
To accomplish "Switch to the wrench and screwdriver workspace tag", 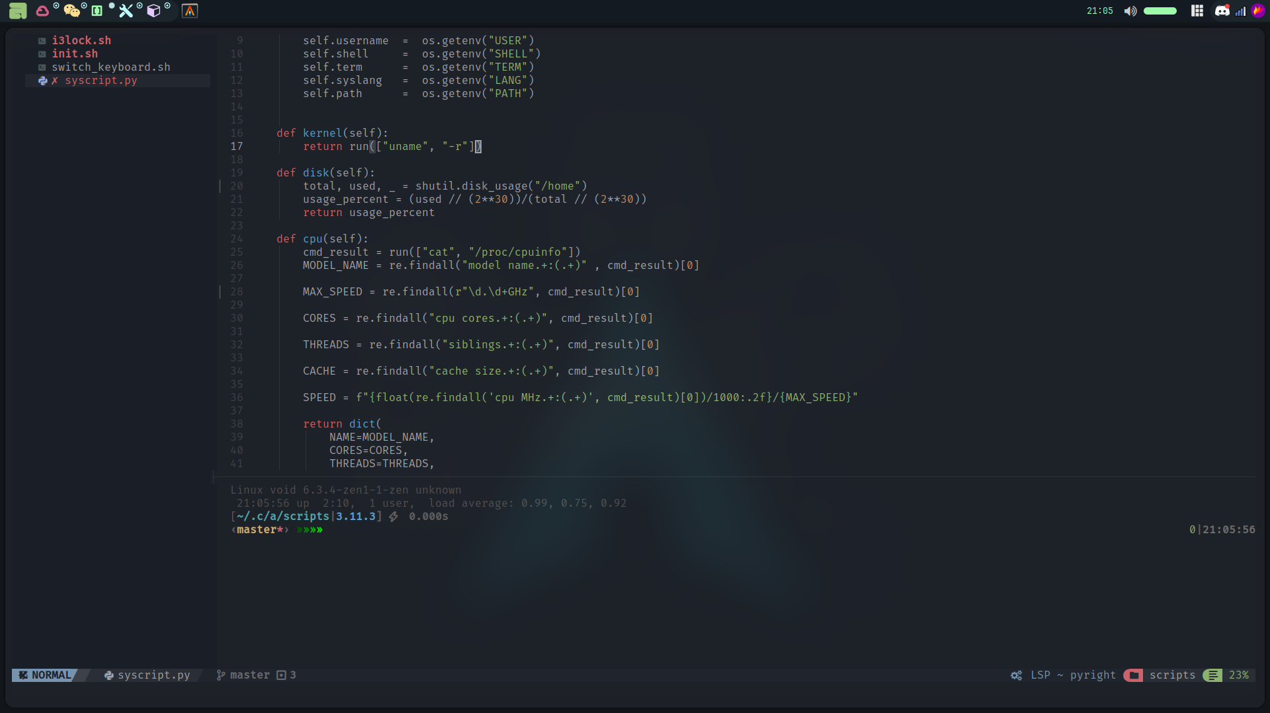I will pyautogui.click(x=126, y=11).
